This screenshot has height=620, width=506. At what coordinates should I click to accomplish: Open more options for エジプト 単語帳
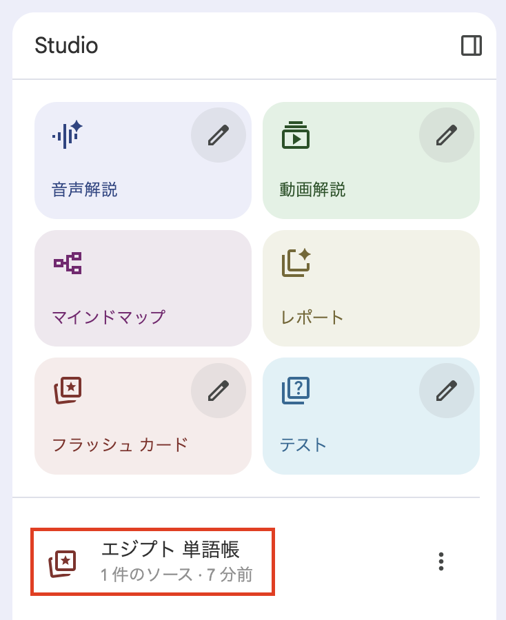[x=441, y=561]
